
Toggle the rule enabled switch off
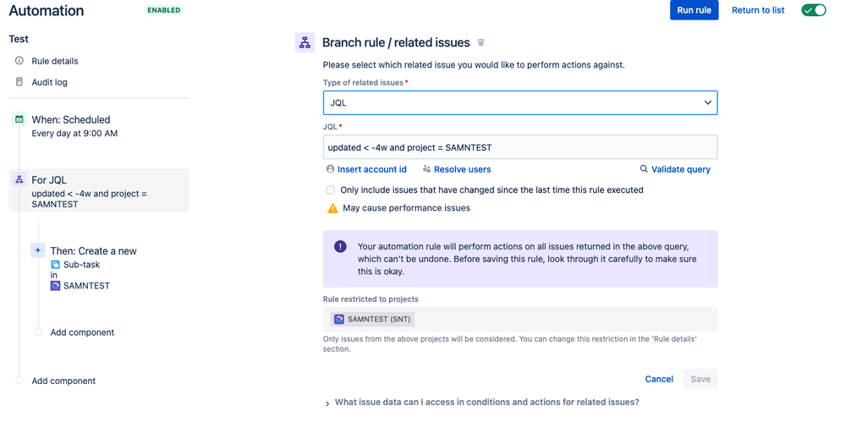pos(814,10)
